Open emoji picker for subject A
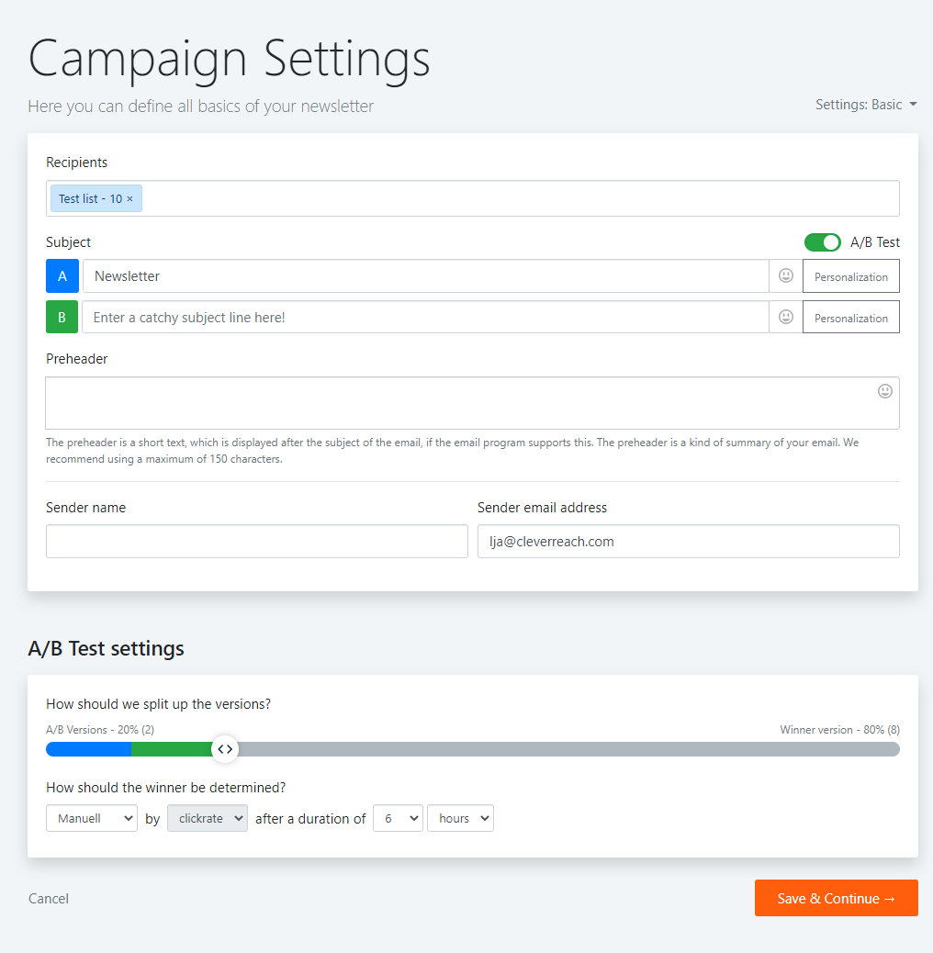The image size is (933, 953). (x=786, y=276)
